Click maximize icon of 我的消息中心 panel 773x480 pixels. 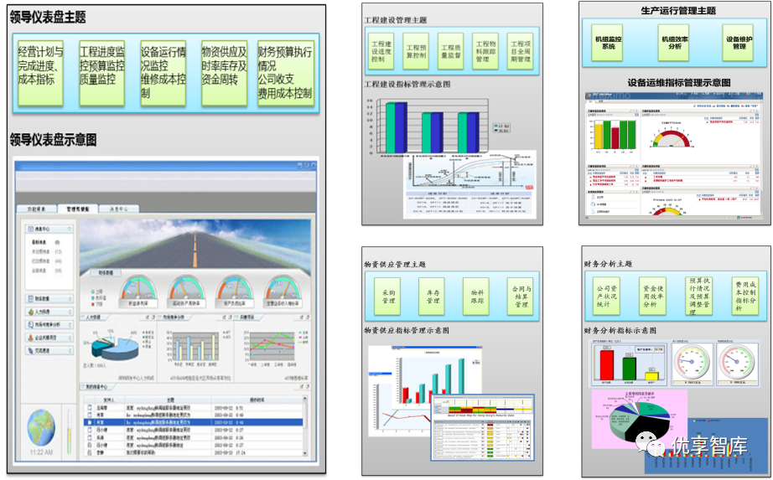[308, 387]
